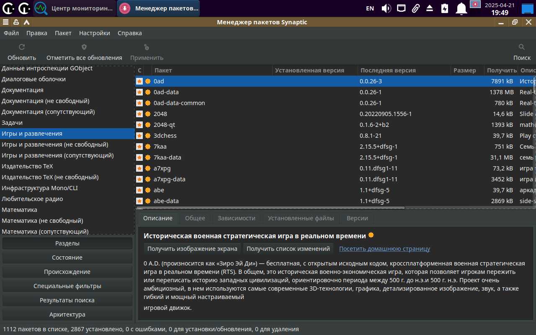Click the Обновить reload icon
The width and height of the screenshot is (536, 335).
[22, 47]
